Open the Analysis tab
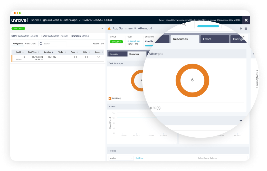 tap(118, 54)
